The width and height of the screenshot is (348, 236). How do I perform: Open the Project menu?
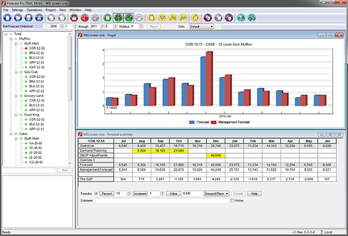50,10
